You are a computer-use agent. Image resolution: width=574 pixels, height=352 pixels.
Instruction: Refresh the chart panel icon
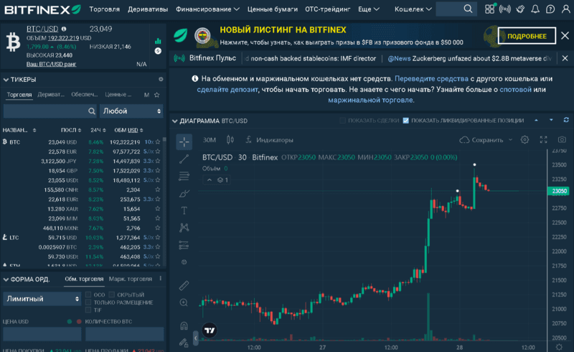pyautogui.click(x=566, y=120)
